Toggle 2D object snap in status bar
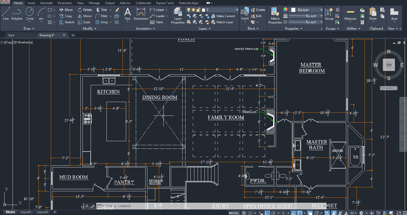 coord(299,213)
